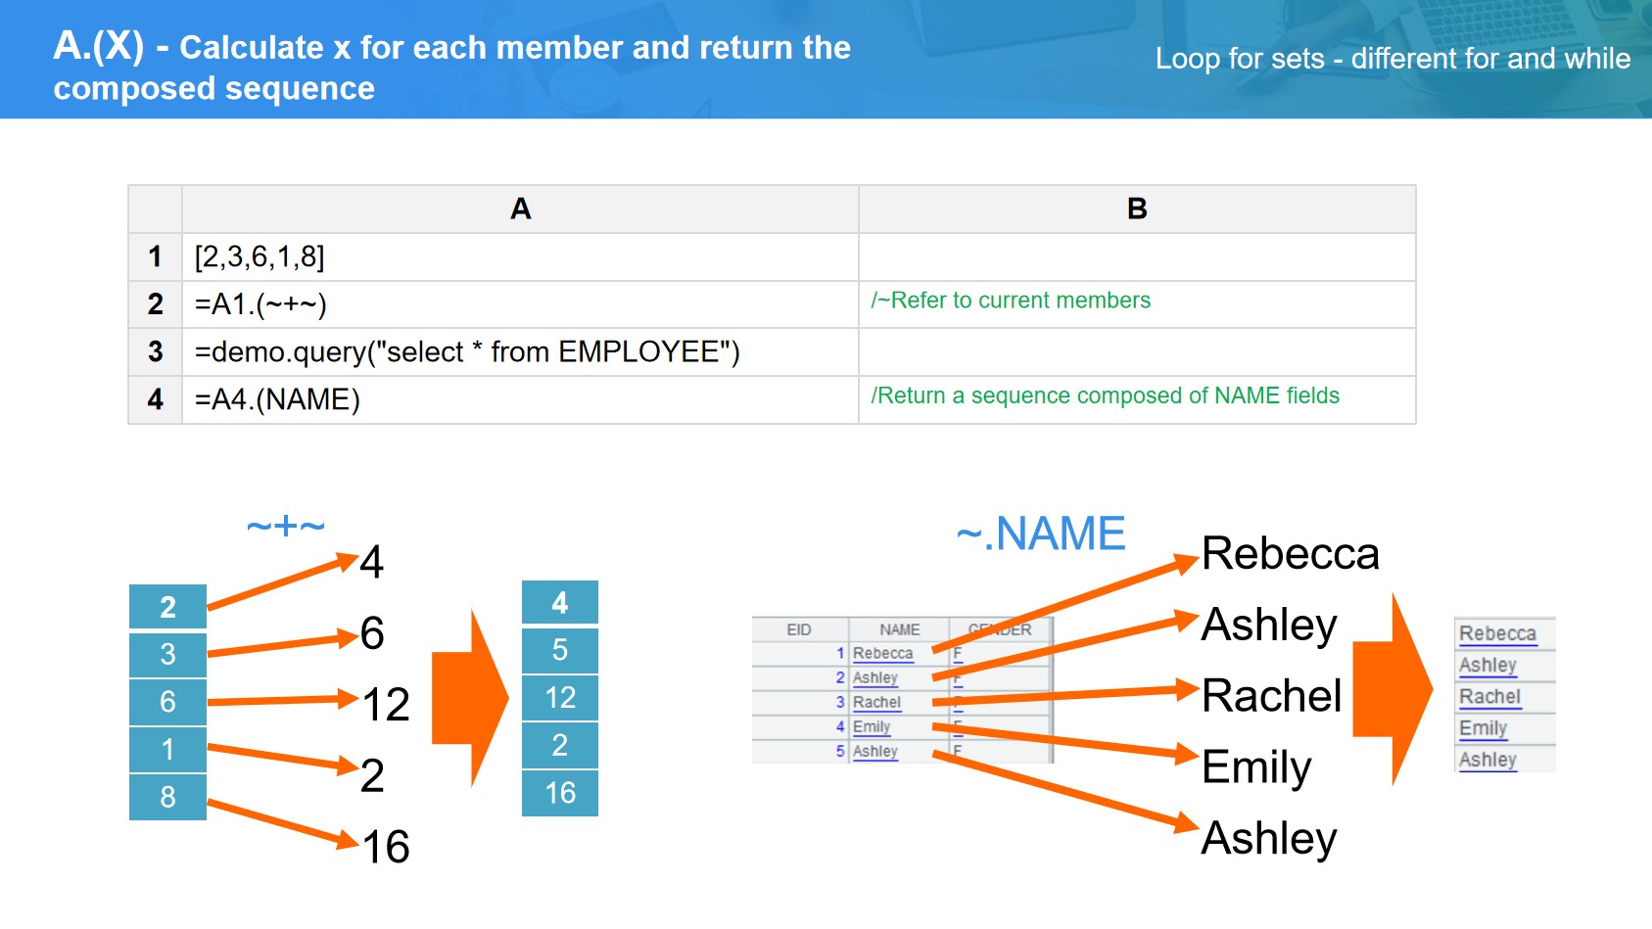The width and height of the screenshot is (1652, 929).
Task: Click the Emily link in the employee table
Action: pos(871,726)
